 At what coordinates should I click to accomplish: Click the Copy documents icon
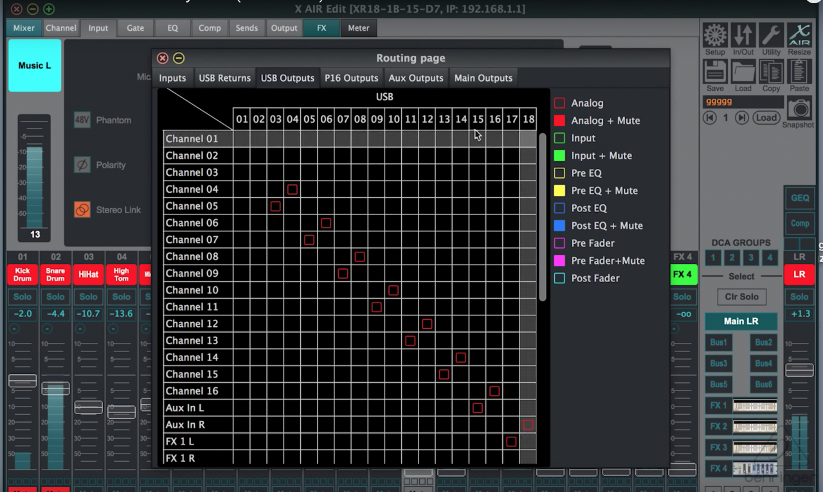click(771, 72)
